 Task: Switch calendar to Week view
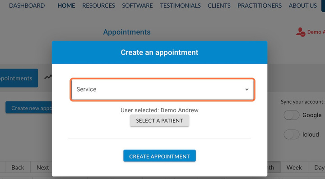[294, 167]
